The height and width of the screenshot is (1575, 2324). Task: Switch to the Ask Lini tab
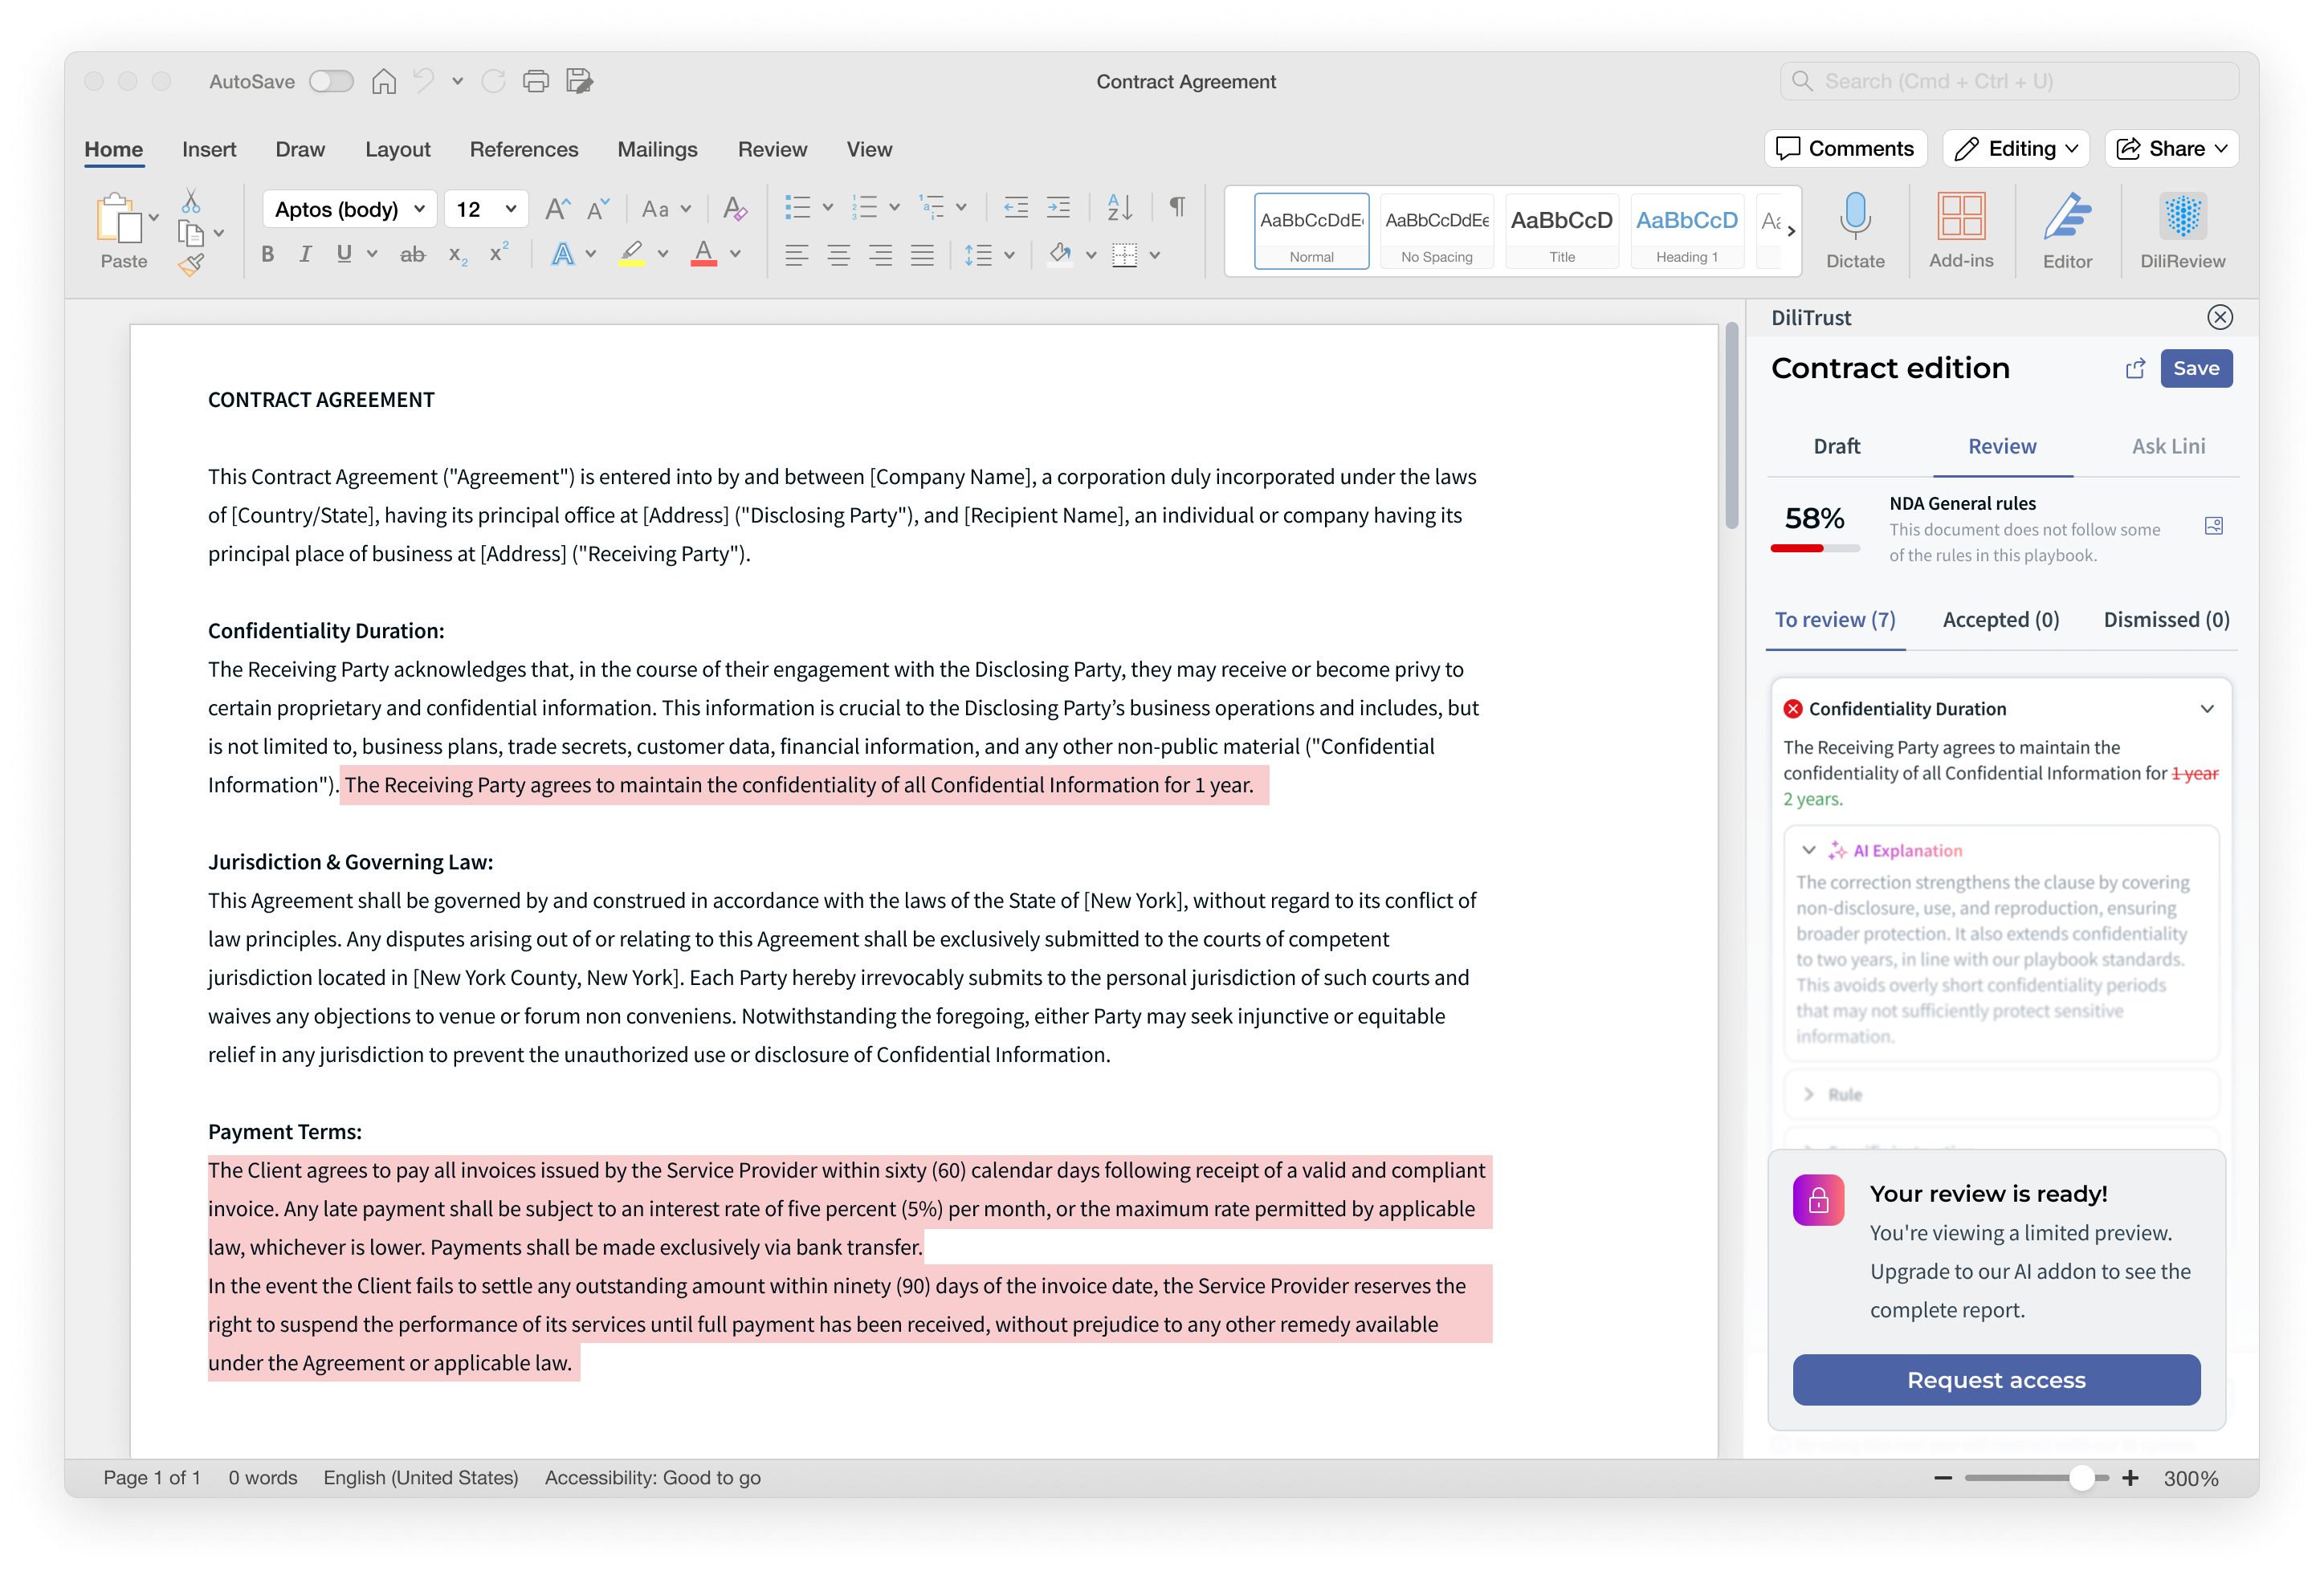pyautogui.click(x=2167, y=446)
